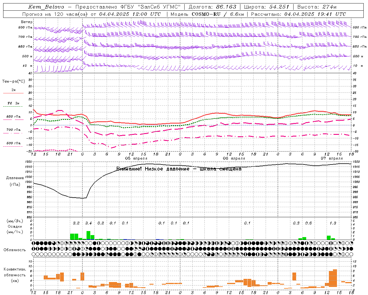
Task: Click the 05 апреля date label
Action: [x=136, y=158]
